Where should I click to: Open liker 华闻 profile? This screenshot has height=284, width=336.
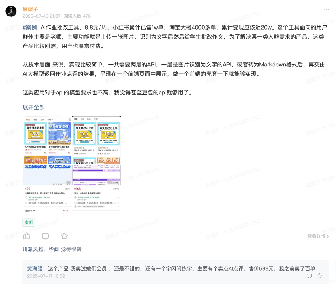54,249
